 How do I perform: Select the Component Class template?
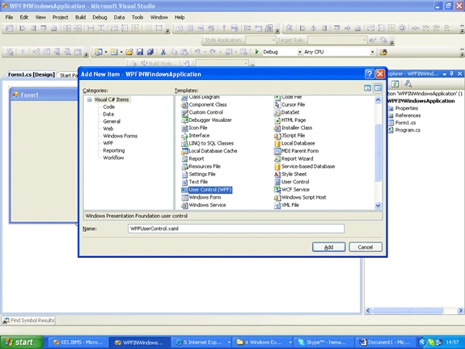[x=204, y=104]
